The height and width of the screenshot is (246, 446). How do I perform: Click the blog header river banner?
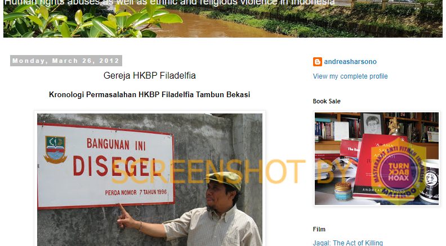pyautogui.click(x=222, y=19)
